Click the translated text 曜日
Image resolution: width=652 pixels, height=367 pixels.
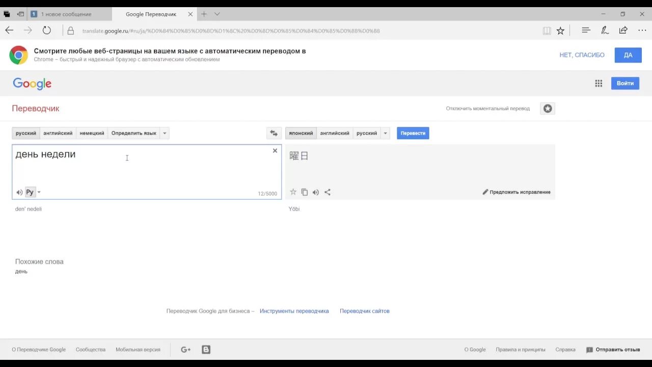tap(299, 156)
